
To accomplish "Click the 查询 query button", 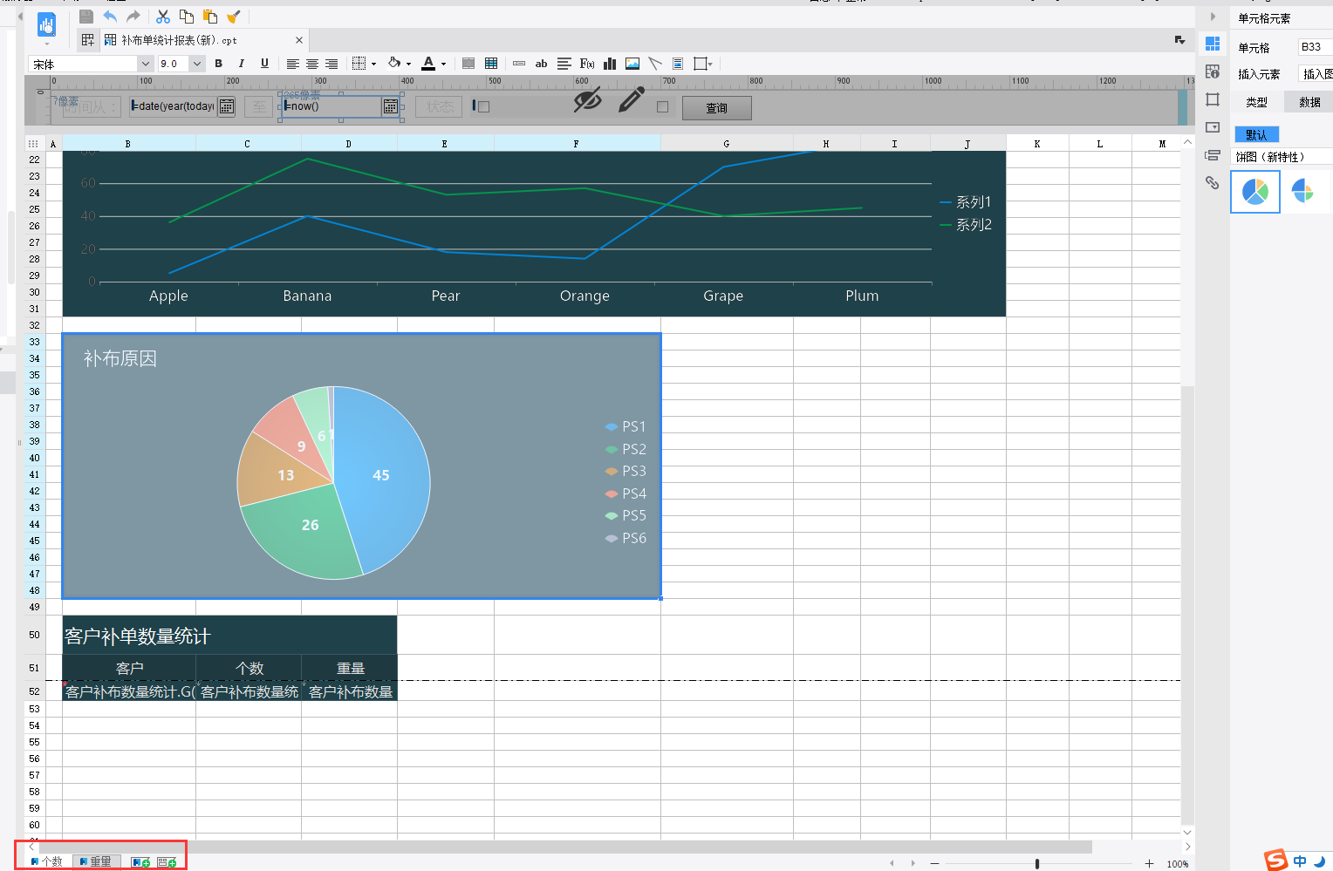I will tap(716, 108).
